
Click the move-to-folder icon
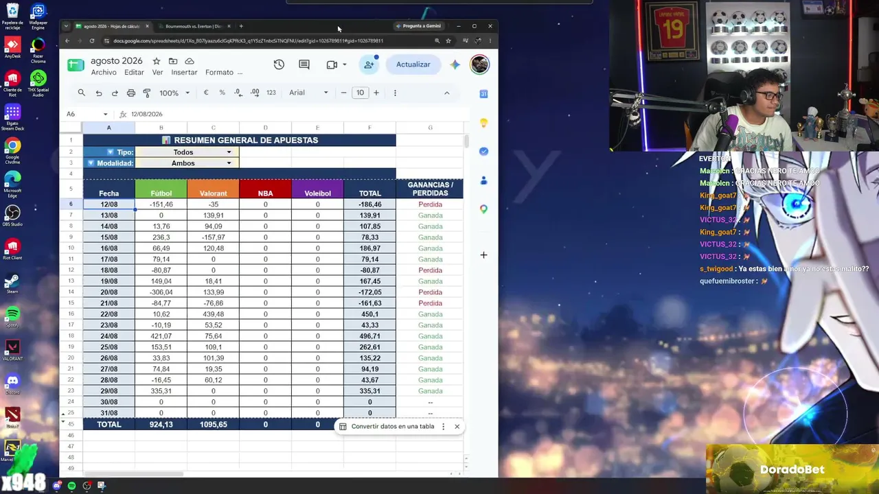[x=173, y=61]
